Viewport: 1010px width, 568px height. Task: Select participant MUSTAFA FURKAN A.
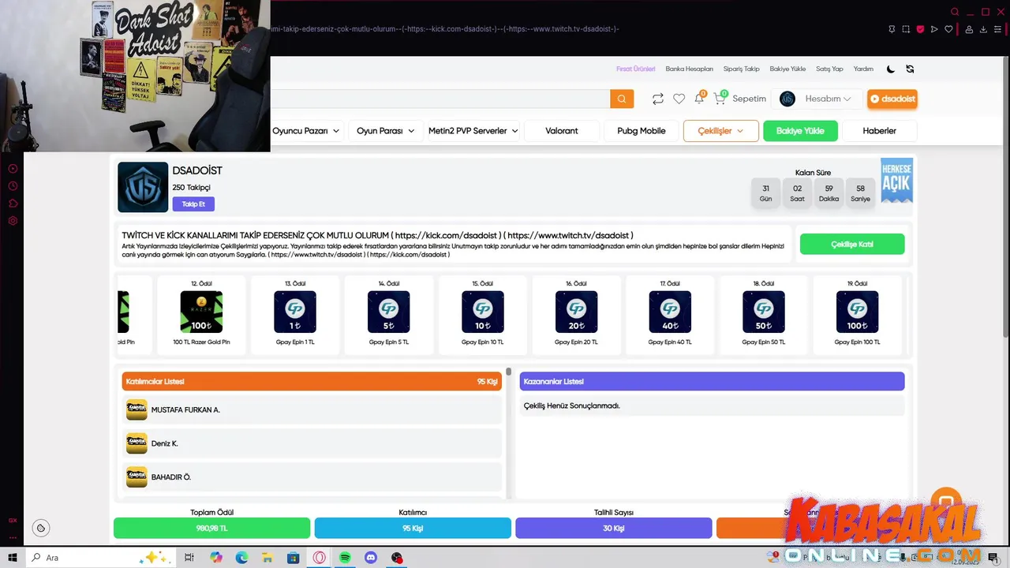pos(312,410)
